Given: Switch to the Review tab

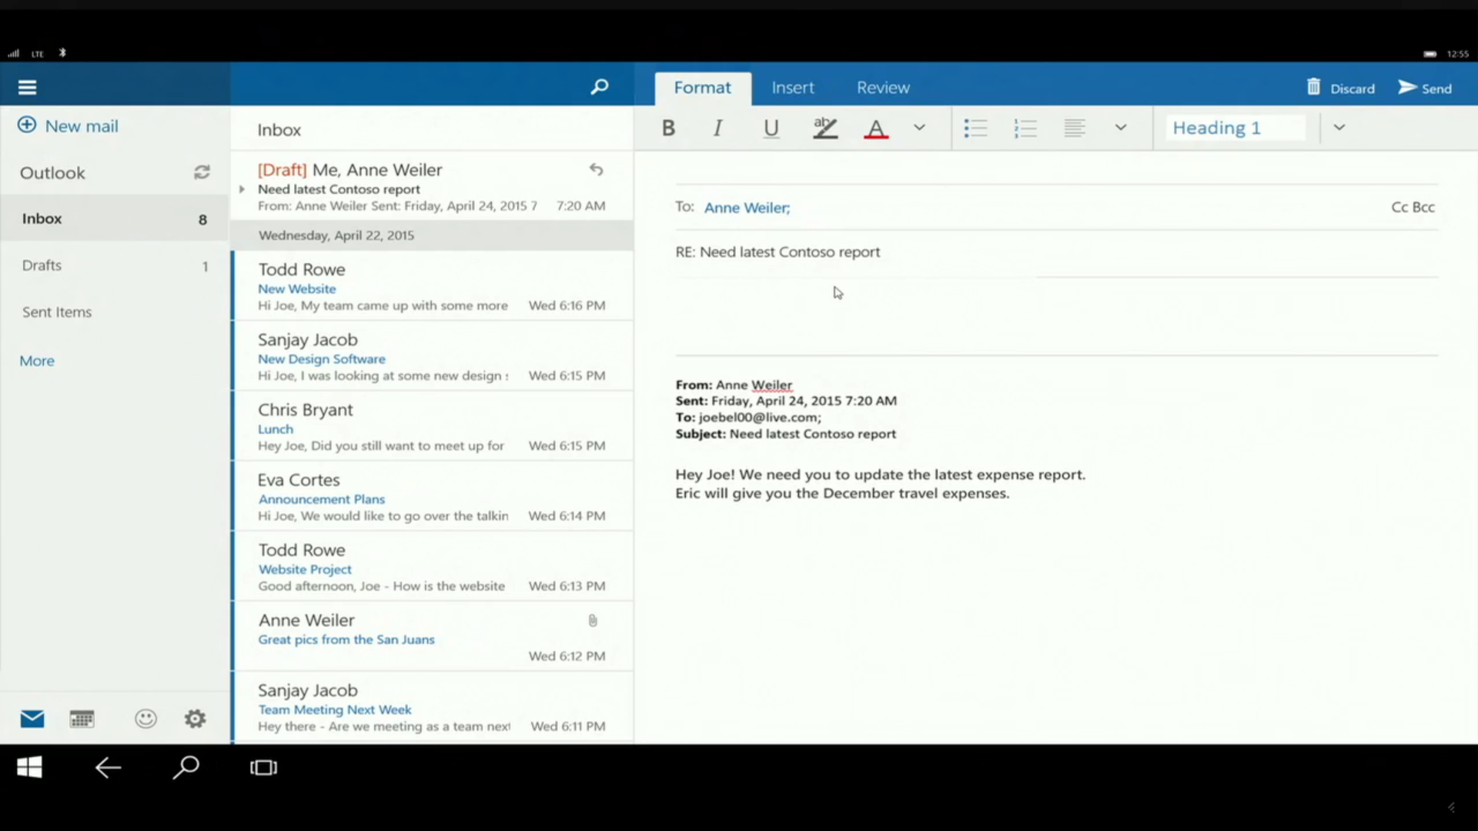Looking at the screenshot, I should (883, 88).
